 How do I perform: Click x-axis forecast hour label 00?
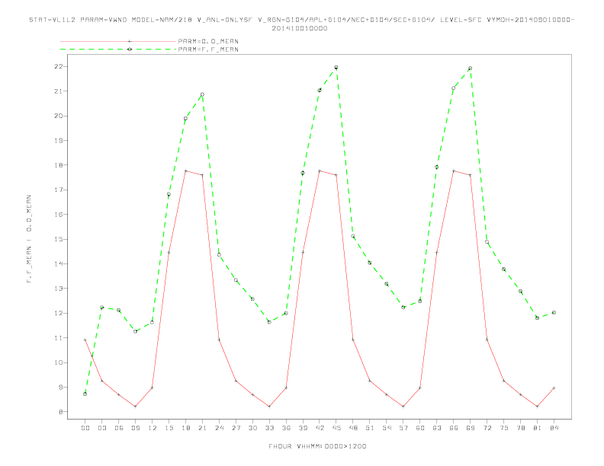(85, 428)
